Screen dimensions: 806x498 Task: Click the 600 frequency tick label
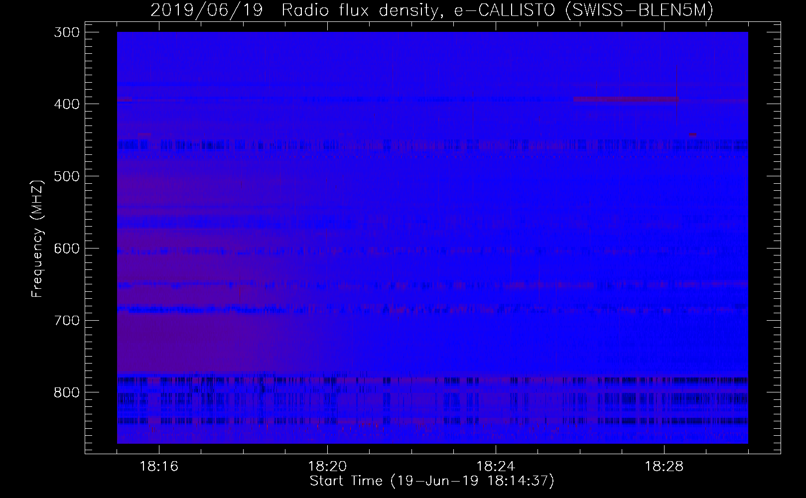coord(66,249)
